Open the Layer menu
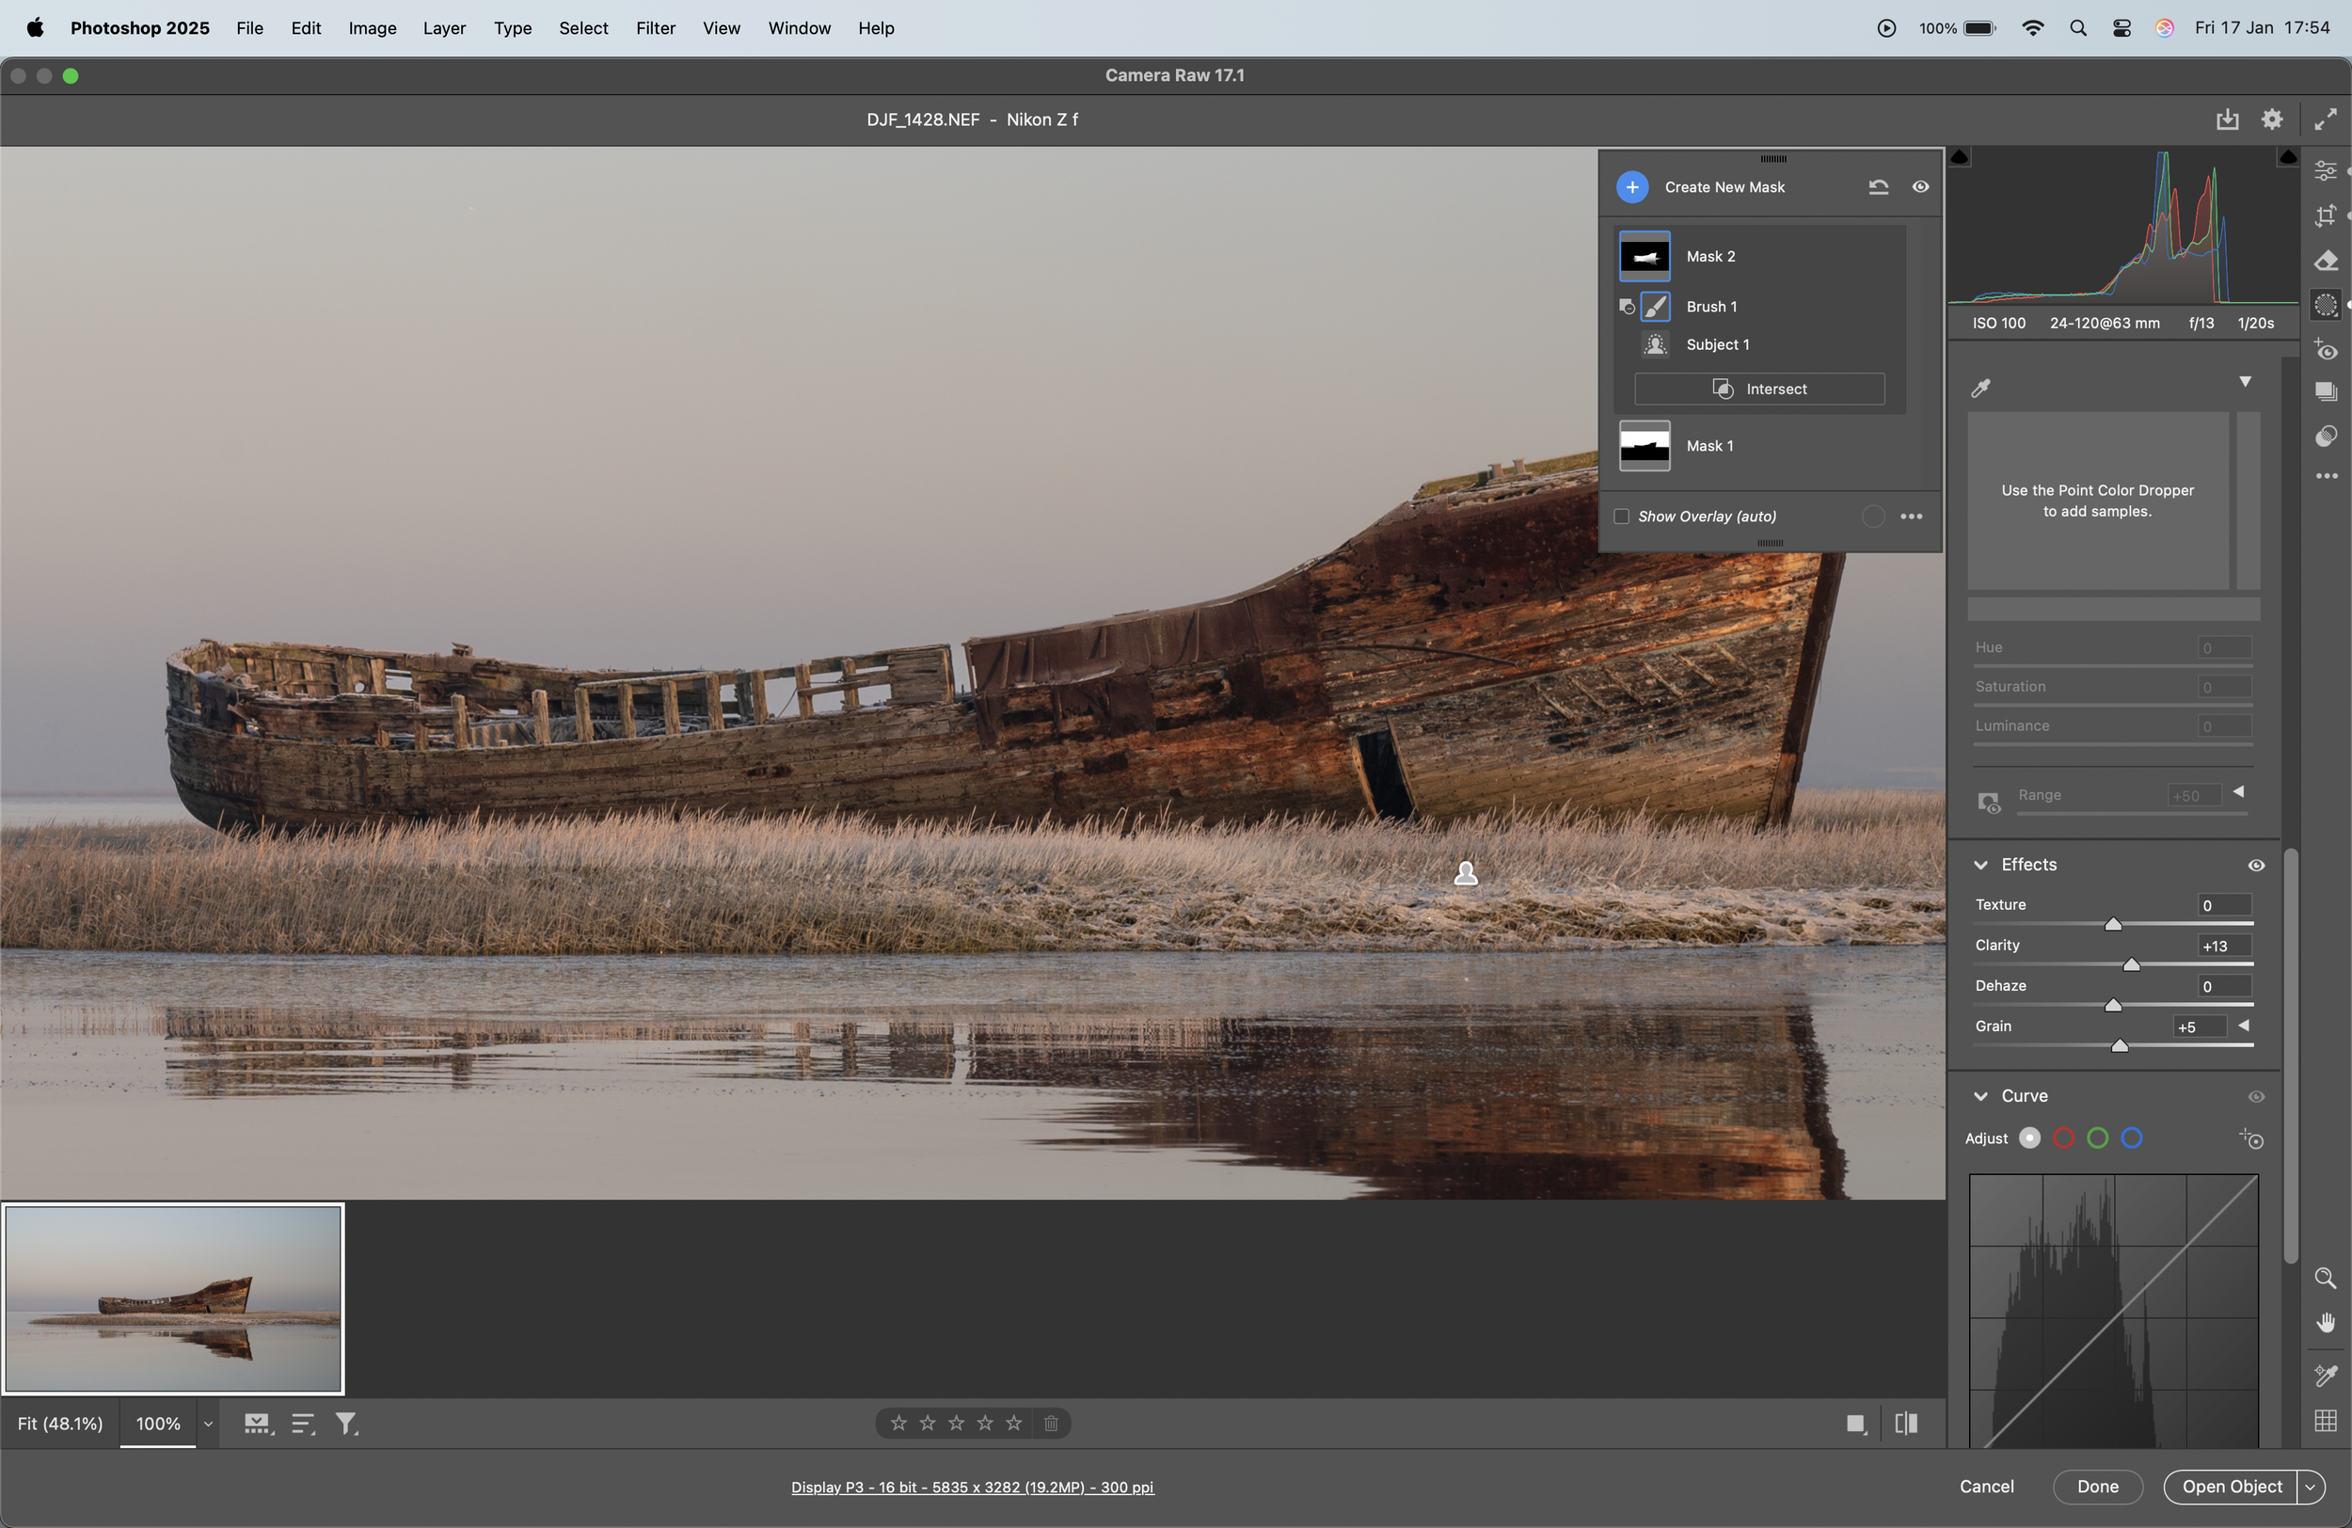 click(x=444, y=27)
